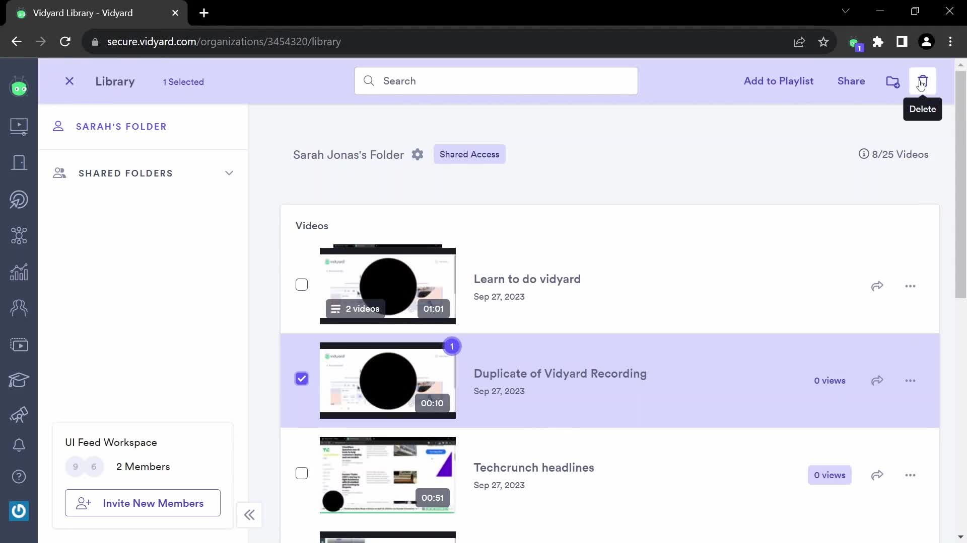Screen dimensions: 967x543
Task: Share the Learn to do vidyard video
Action: [877, 286]
